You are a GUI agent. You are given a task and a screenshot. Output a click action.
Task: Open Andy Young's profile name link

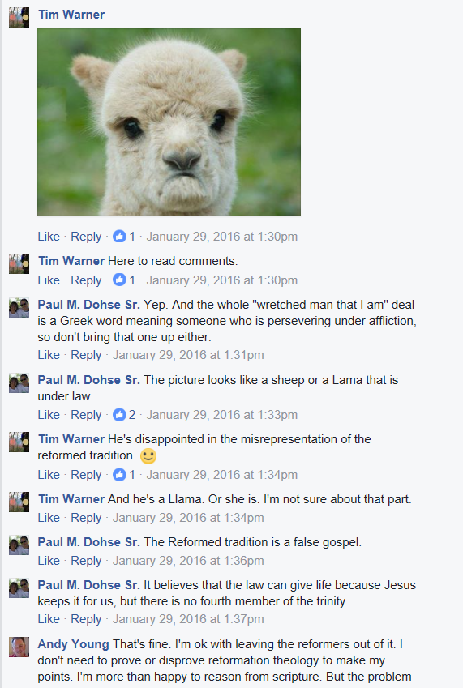(73, 643)
